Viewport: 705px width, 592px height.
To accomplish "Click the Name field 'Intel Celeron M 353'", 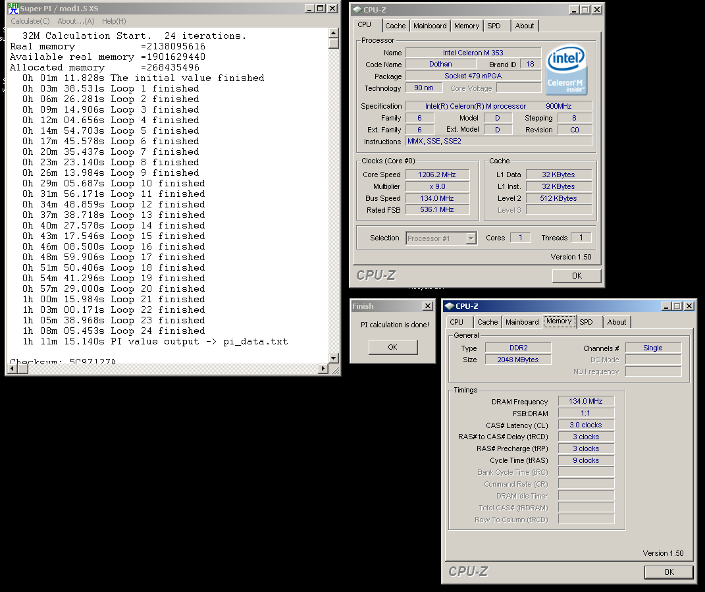I will tap(473, 53).
